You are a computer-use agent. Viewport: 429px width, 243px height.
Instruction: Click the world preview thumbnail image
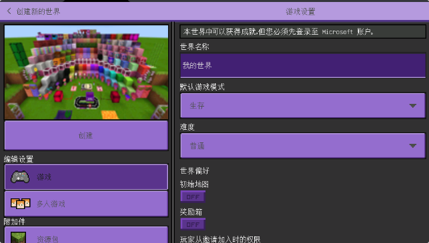point(86,72)
